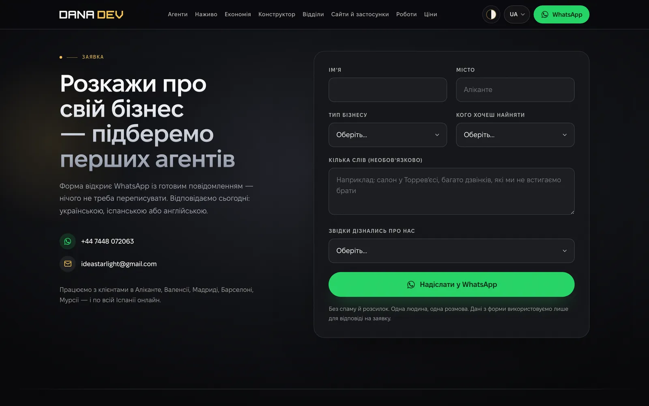Click the green WhatsApp header button
This screenshot has height=406, width=649.
[x=561, y=15]
